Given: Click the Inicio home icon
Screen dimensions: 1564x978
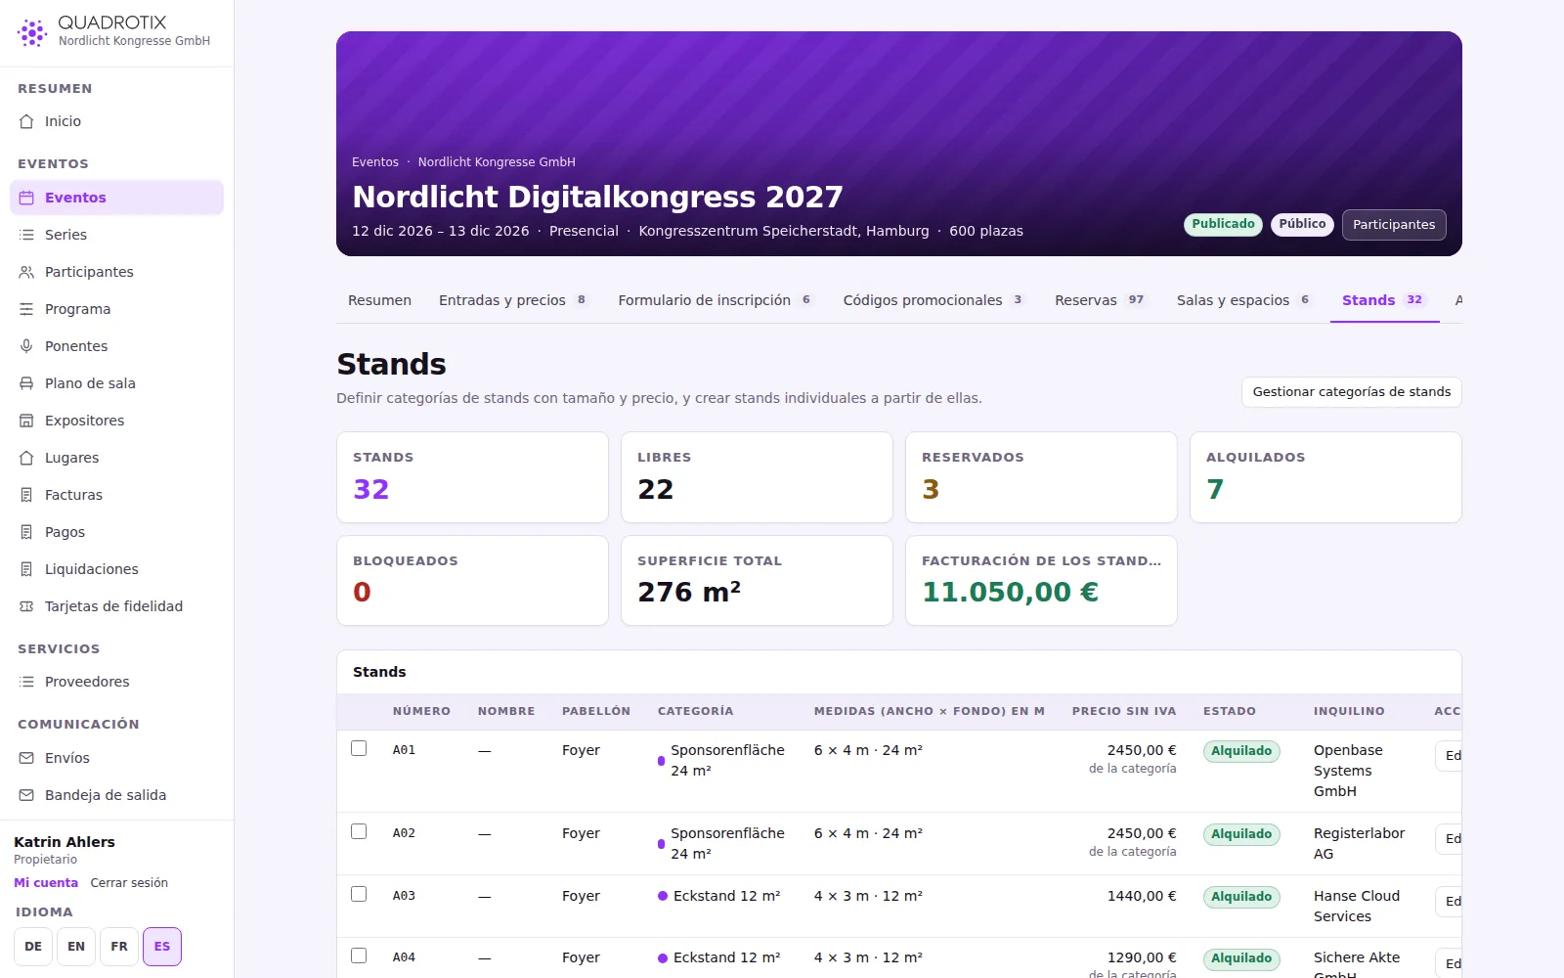Looking at the screenshot, I should (x=26, y=121).
